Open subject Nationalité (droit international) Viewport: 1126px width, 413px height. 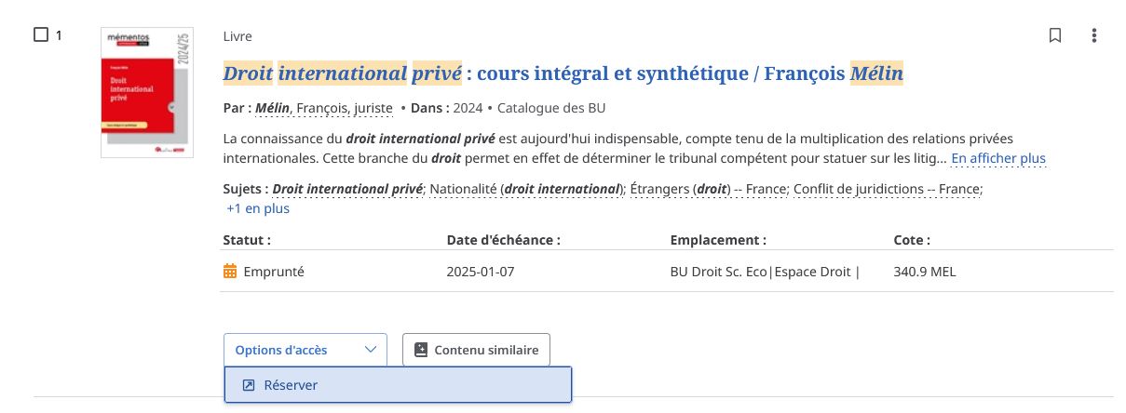[x=526, y=189]
